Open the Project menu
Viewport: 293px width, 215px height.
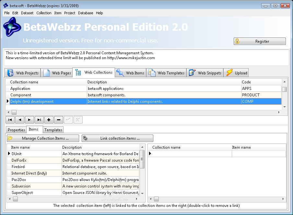(70, 13)
